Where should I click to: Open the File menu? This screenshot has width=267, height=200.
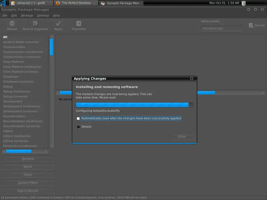click(5, 15)
